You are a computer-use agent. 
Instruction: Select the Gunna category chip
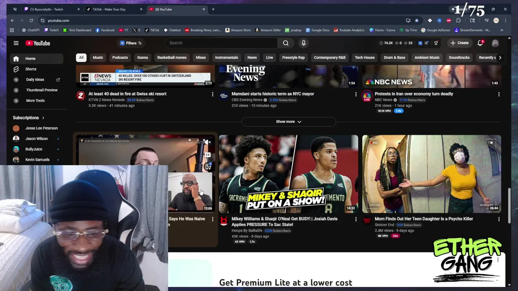(142, 57)
